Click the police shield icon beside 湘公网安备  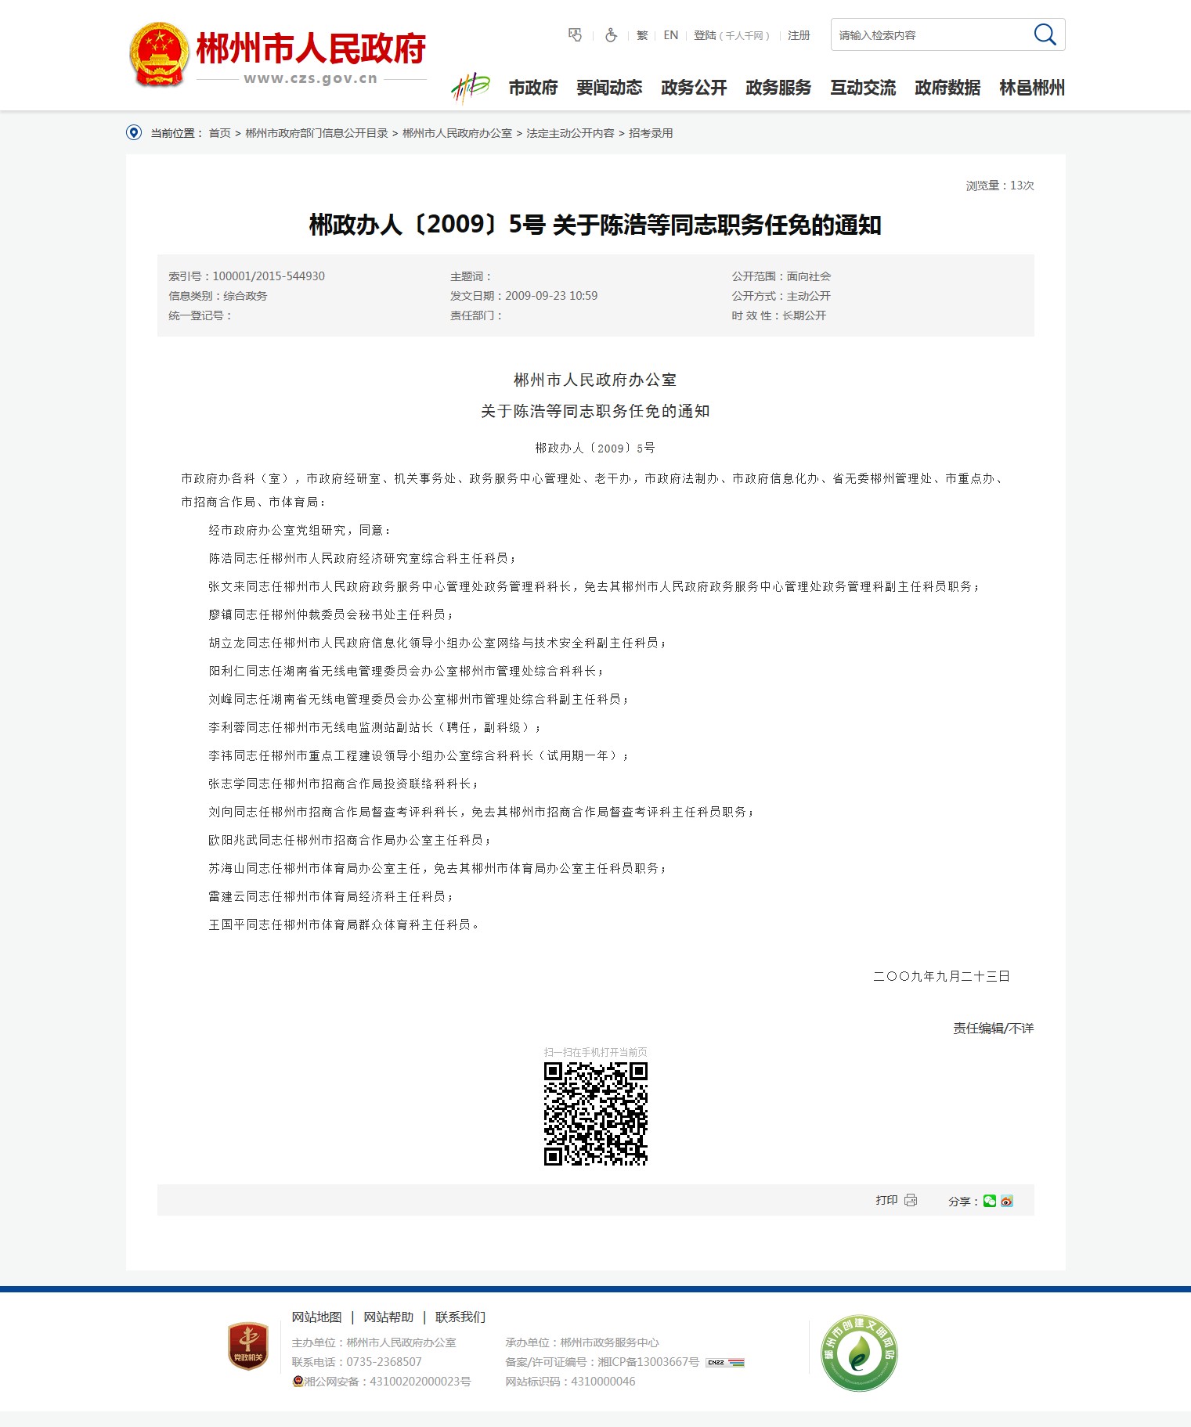click(x=298, y=1382)
